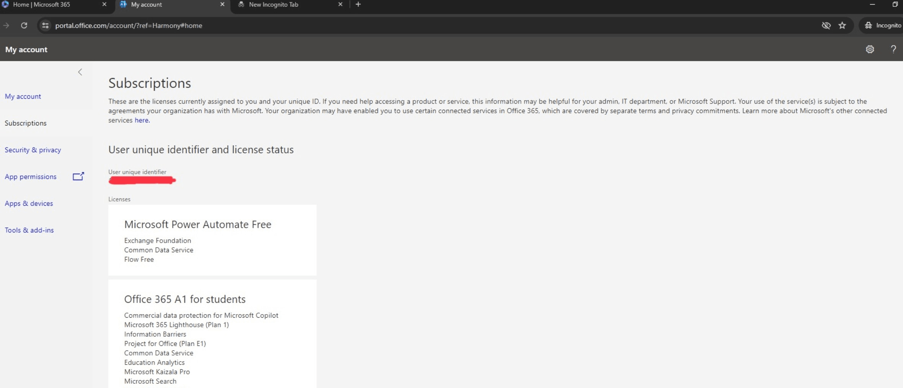
Task: Open Tools & add-ins page
Action: tap(29, 230)
